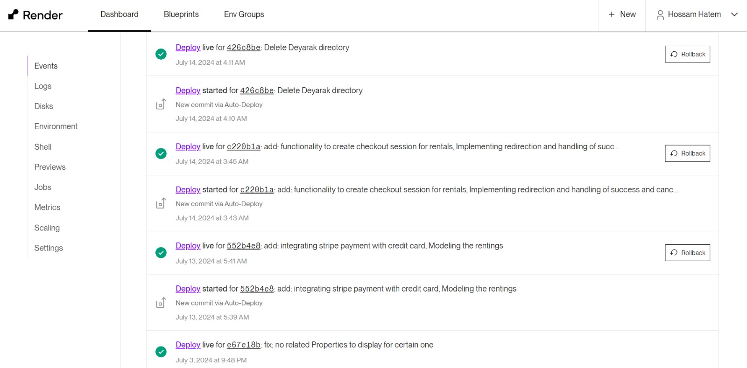This screenshot has height=368, width=747.
Task: Select Logs in the sidebar
Action: click(43, 86)
